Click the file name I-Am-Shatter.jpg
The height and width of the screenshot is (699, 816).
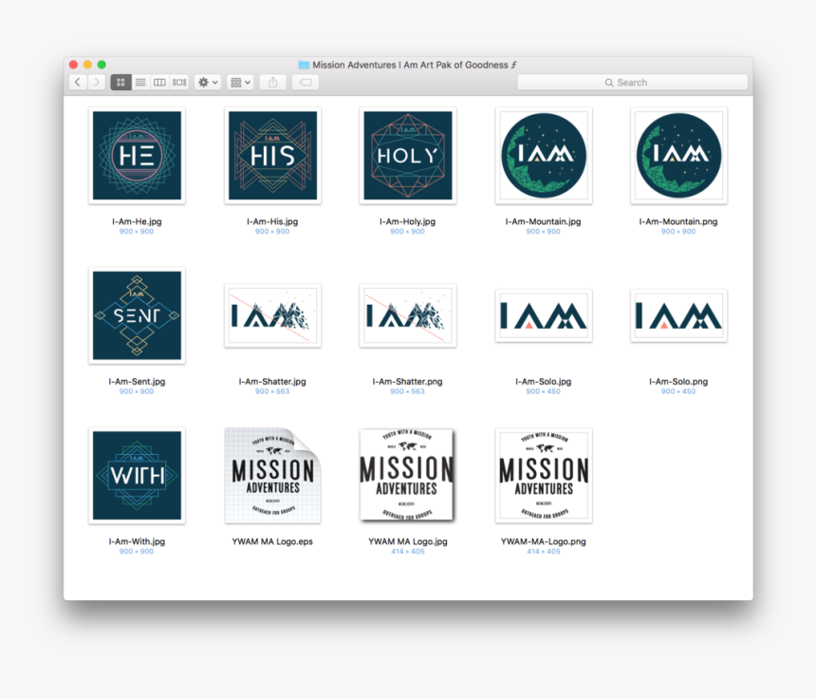point(272,381)
